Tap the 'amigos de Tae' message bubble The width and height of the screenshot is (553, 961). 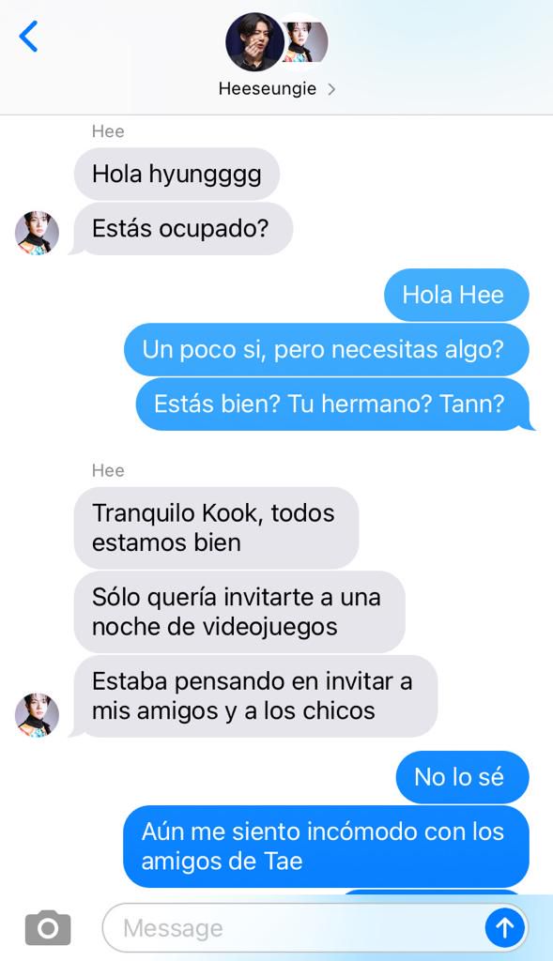pos(326,847)
